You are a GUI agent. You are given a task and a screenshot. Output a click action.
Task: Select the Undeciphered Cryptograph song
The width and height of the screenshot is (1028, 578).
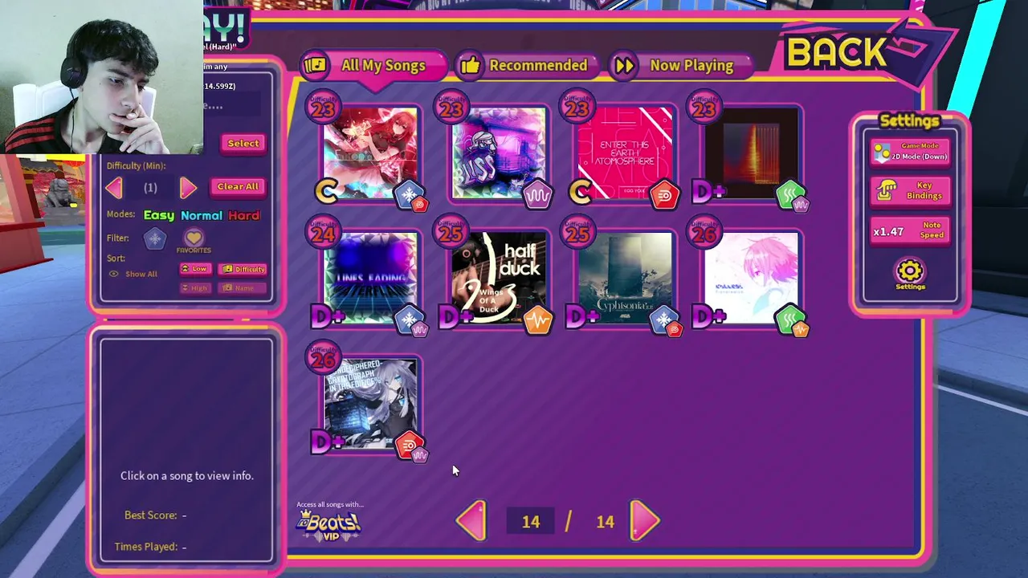click(370, 403)
